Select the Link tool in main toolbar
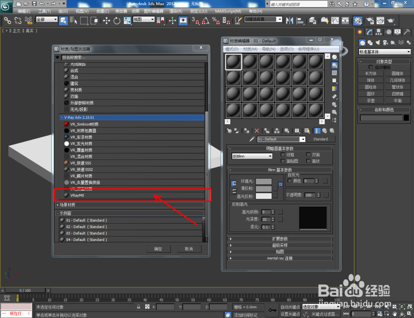Viewport: 414px width, 318px height. coord(7,20)
